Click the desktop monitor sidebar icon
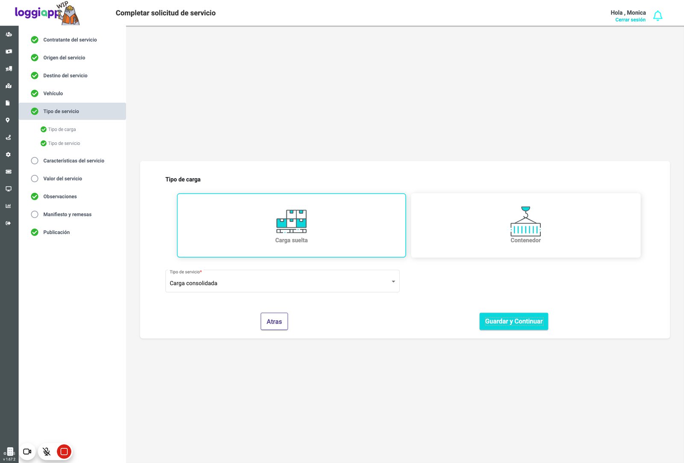This screenshot has width=684, height=463. point(8,189)
